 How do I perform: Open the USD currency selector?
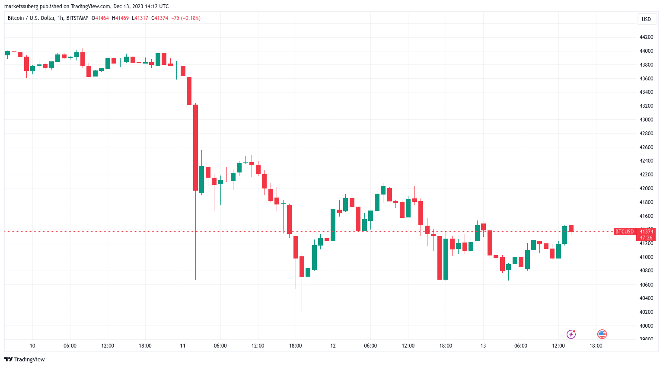click(x=646, y=19)
